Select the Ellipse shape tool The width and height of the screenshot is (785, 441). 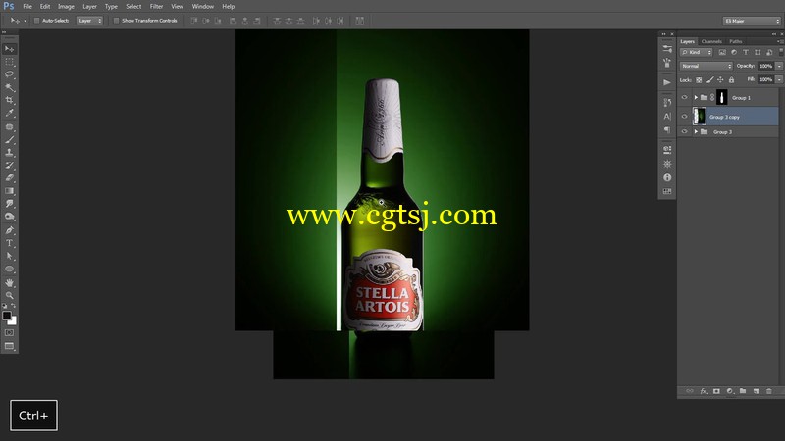9,269
